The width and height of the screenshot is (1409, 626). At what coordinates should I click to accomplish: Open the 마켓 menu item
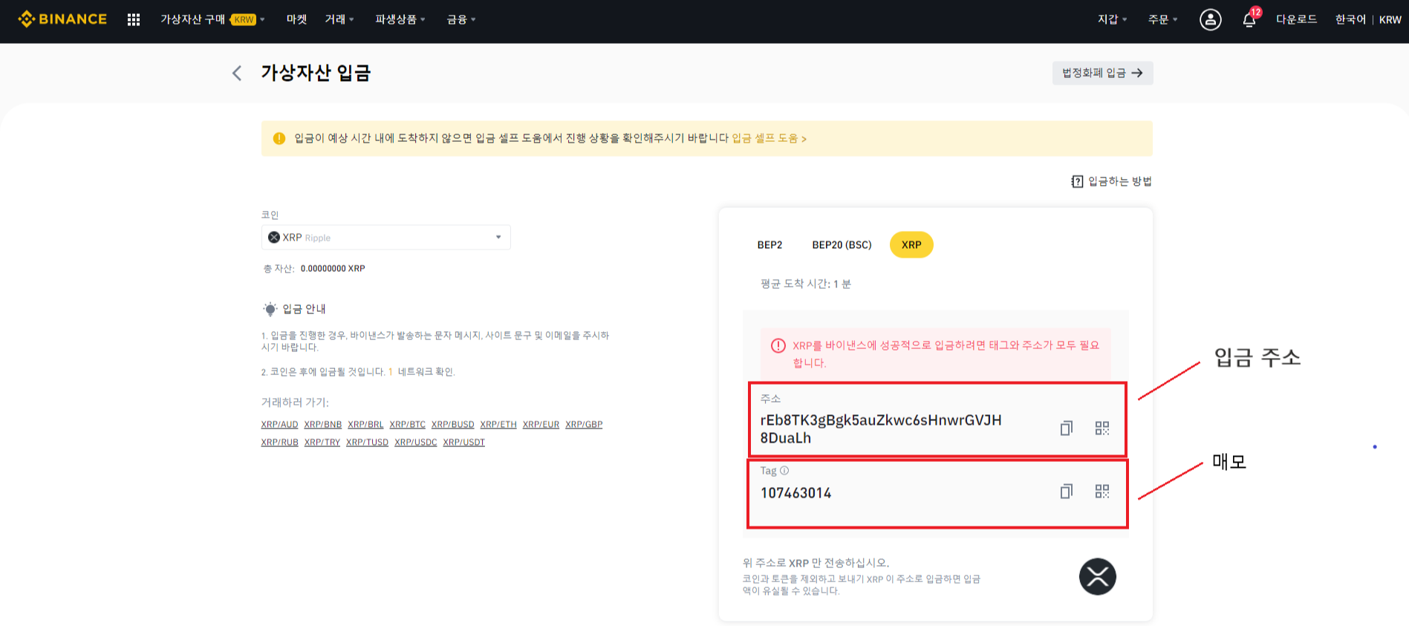coord(296,19)
